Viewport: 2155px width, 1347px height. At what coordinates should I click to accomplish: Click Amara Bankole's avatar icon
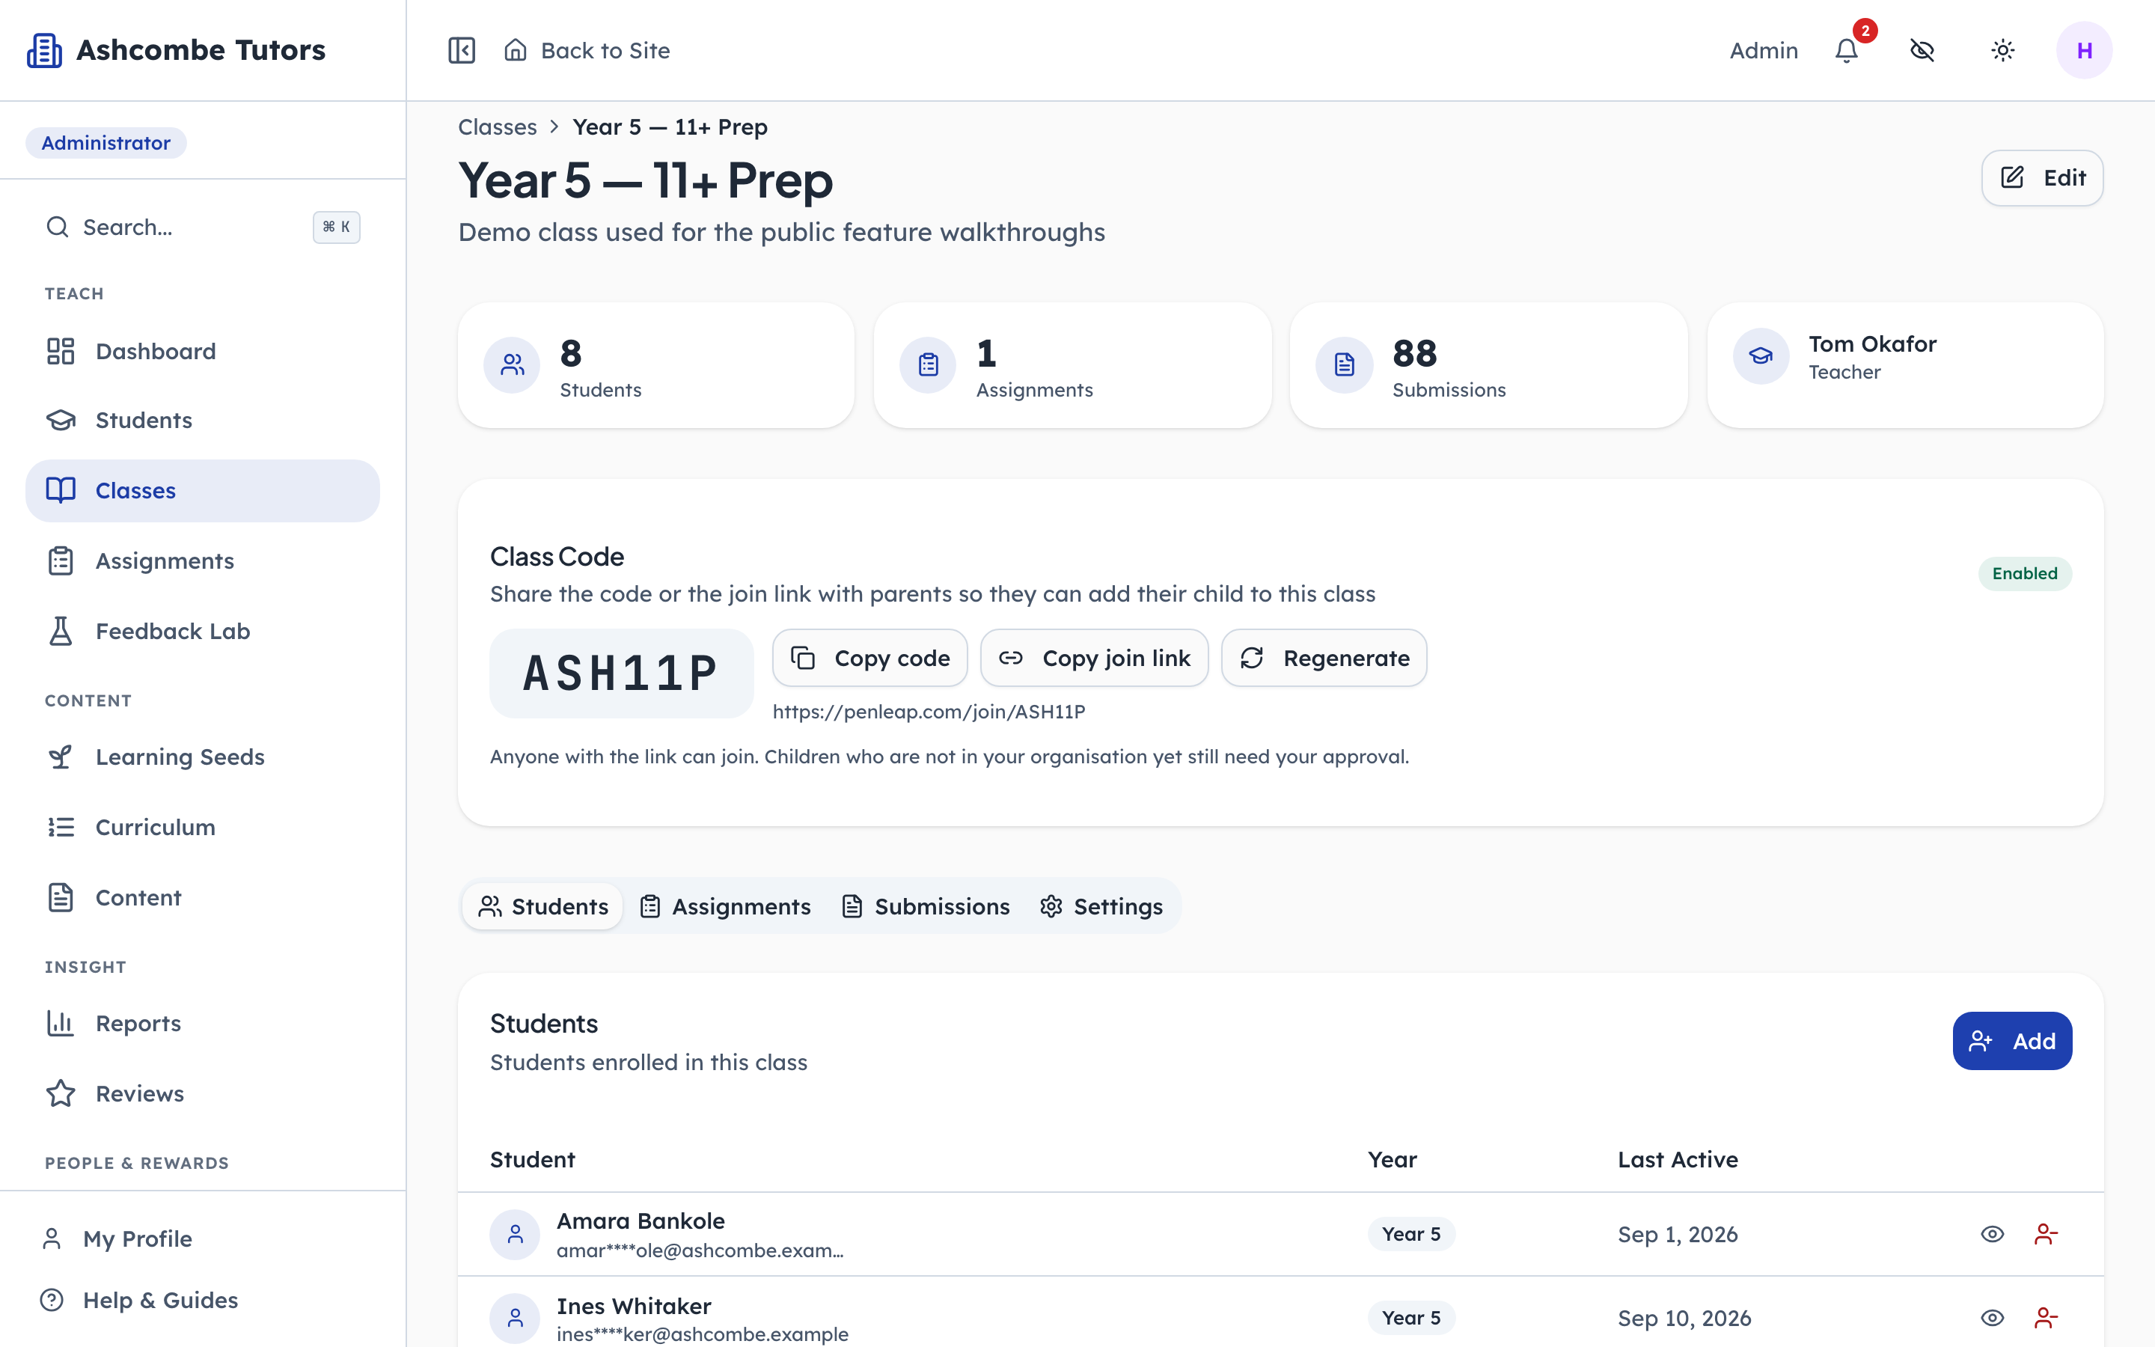(x=515, y=1235)
